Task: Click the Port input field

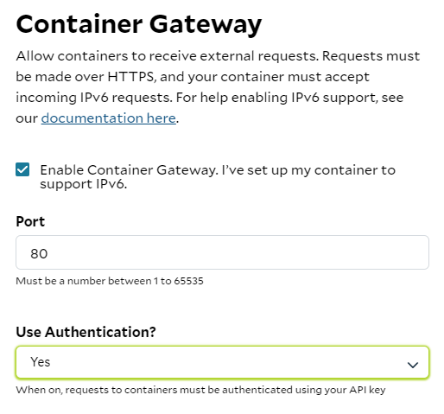Action: pyautogui.click(x=222, y=252)
